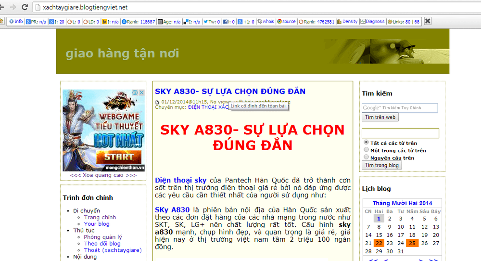Click the SKy A830 link in article
481x261 pixels.
click(172, 210)
